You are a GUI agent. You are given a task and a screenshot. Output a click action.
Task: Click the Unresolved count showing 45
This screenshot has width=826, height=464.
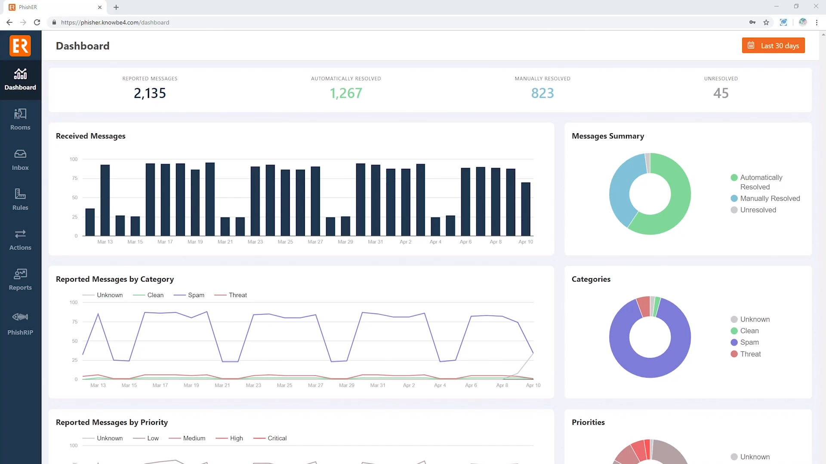tap(721, 92)
